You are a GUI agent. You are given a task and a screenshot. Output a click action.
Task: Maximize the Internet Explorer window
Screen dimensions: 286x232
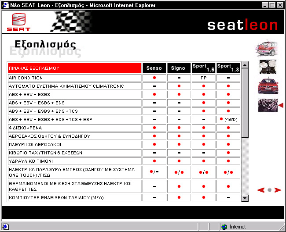point(272,5)
